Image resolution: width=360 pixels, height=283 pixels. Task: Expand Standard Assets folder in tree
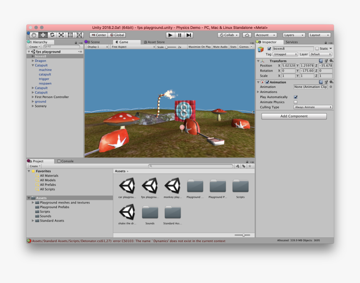click(x=33, y=221)
